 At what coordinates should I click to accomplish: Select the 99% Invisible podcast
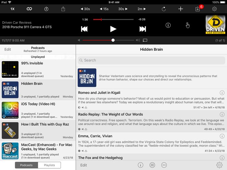tap(38, 70)
